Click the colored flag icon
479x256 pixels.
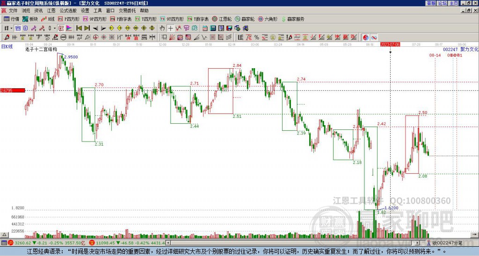[69, 28]
